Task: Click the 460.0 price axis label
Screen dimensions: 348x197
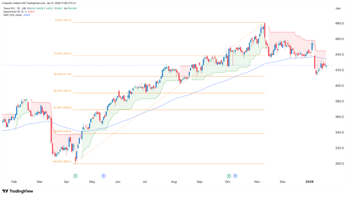Action: pyautogui.click(x=339, y=39)
